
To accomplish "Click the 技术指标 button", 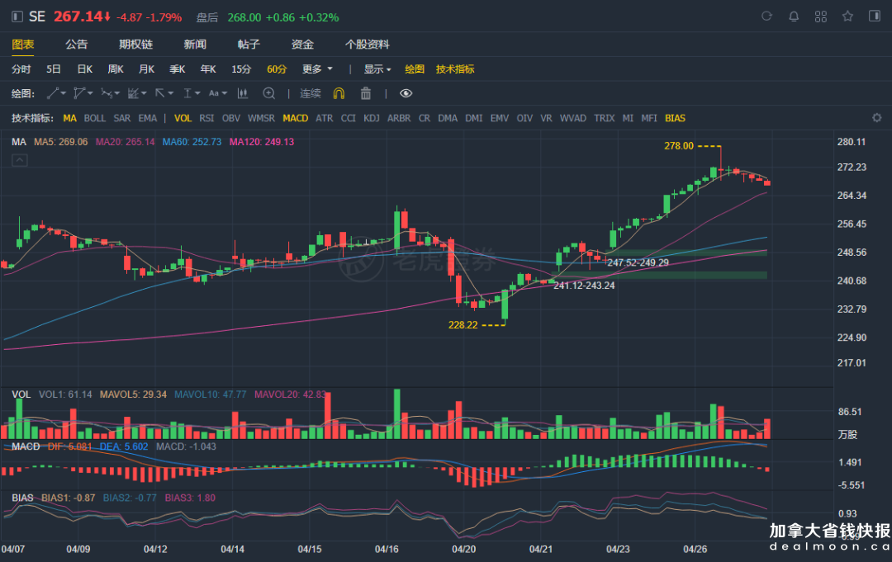I will (455, 69).
